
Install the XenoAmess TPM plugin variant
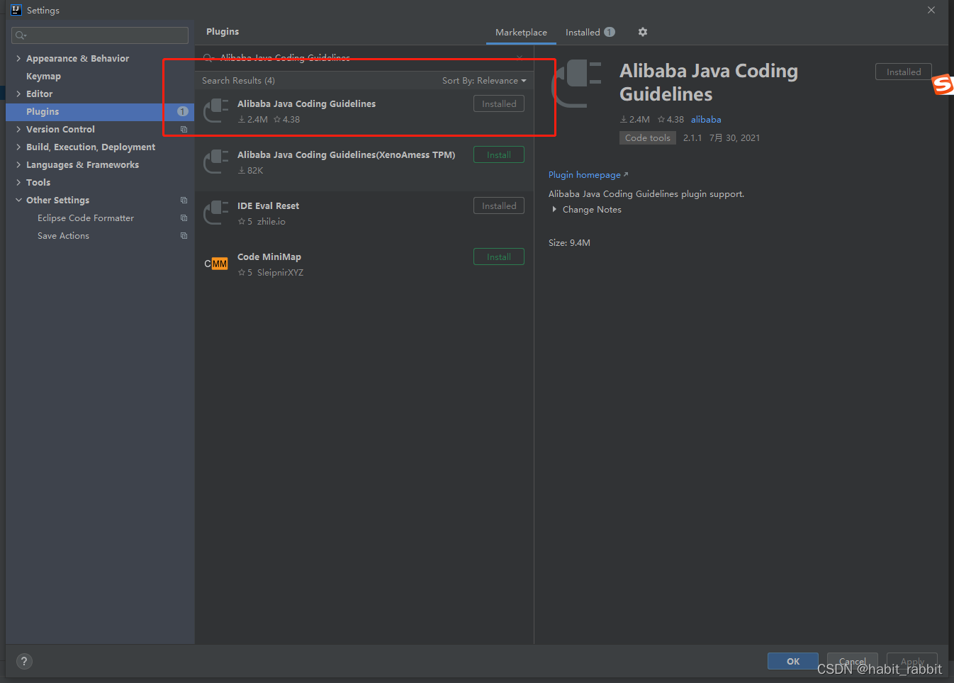click(498, 154)
